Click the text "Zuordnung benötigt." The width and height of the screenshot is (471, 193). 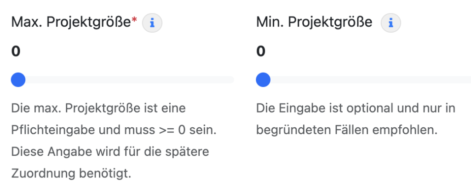coord(71,173)
